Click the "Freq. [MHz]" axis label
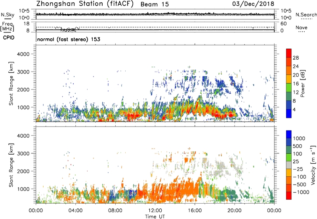Image resolution: width=317 pixels, height=219 pixels. 8,27
